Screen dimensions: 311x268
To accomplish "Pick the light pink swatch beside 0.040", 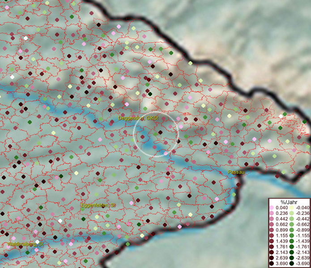I will pyautogui.click(x=272, y=208).
